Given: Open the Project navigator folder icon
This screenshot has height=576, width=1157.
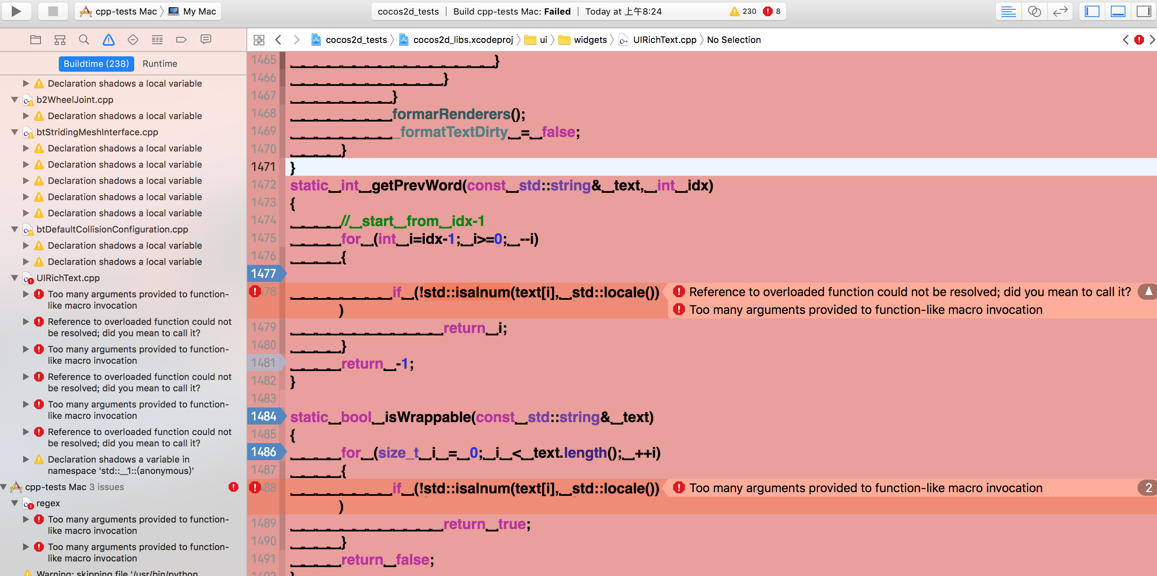Looking at the screenshot, I should coord(36,40).
